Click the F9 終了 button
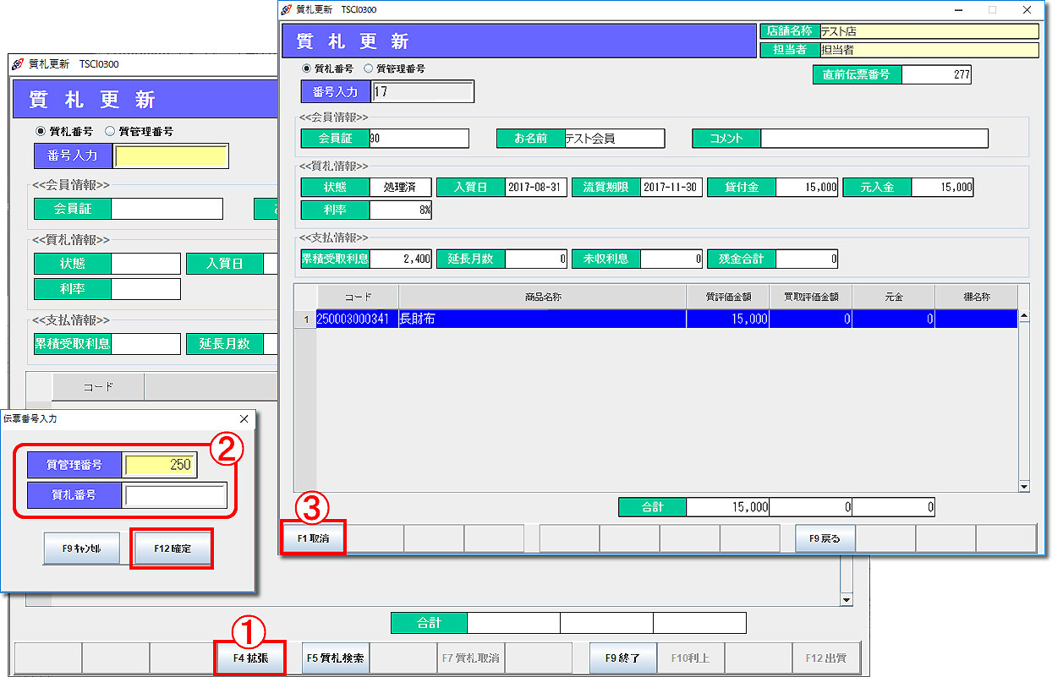The height and width of the screenshot is (677, 1052). (x=622, y=658)
